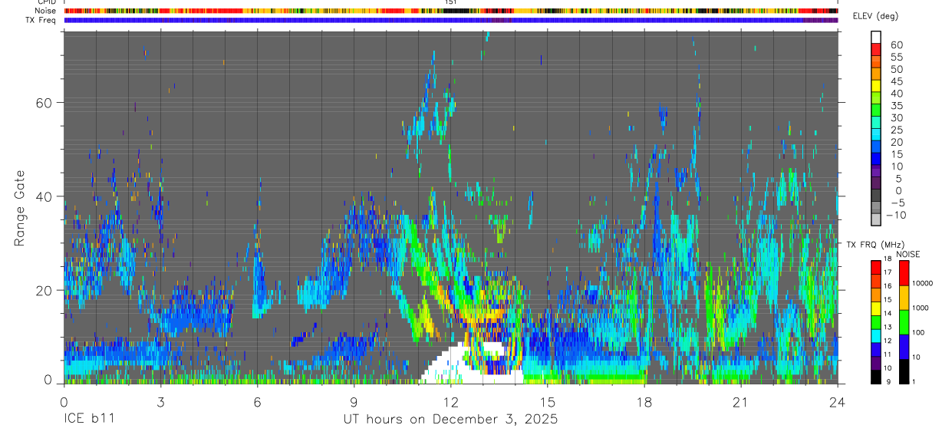Click the '6' tick on the UT hours axis

pyautogui.click(x=257, y=401)
